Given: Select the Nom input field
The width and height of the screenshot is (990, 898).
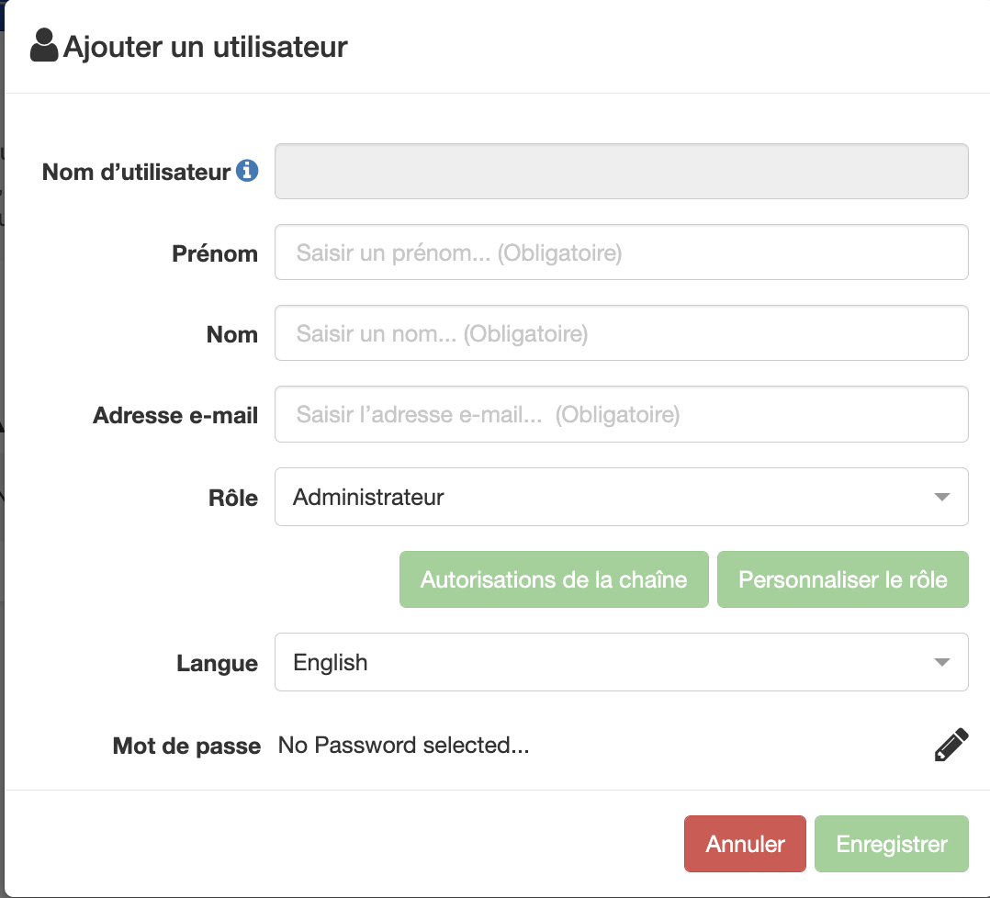Looking at the screenshot, I should click(x=621, y=332).
